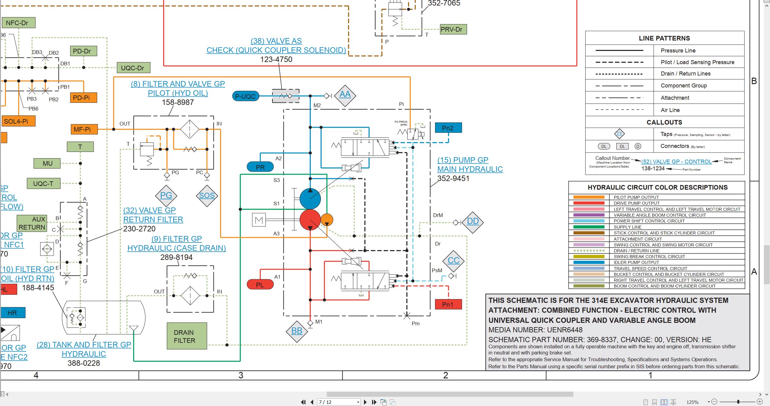Viewport: 770px width, 406px height.
Task: Click the SOS sampling tap diamond
Action: tap(207, 196)
